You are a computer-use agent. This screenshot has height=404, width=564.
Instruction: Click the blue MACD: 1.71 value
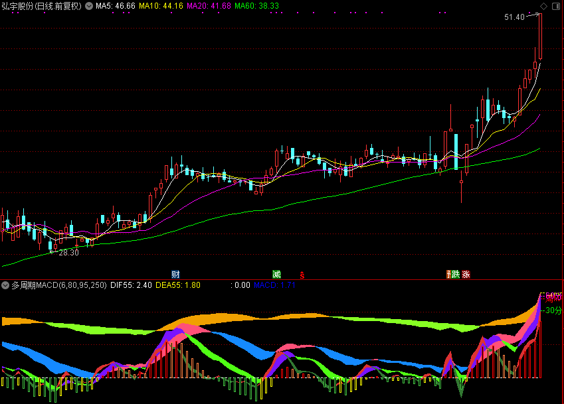pyautogui.click(x=274, y=285)
